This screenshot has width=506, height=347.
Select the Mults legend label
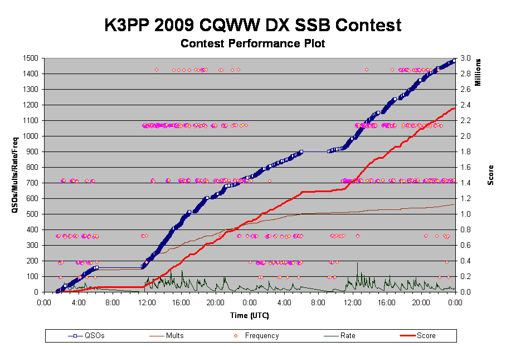click(x=175, y=336)
